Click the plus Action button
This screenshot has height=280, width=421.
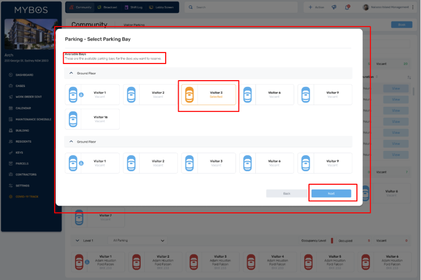pyautogui.click(x=317, y=7)
